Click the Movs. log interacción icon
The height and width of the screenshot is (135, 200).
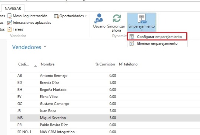click(10, 16)
